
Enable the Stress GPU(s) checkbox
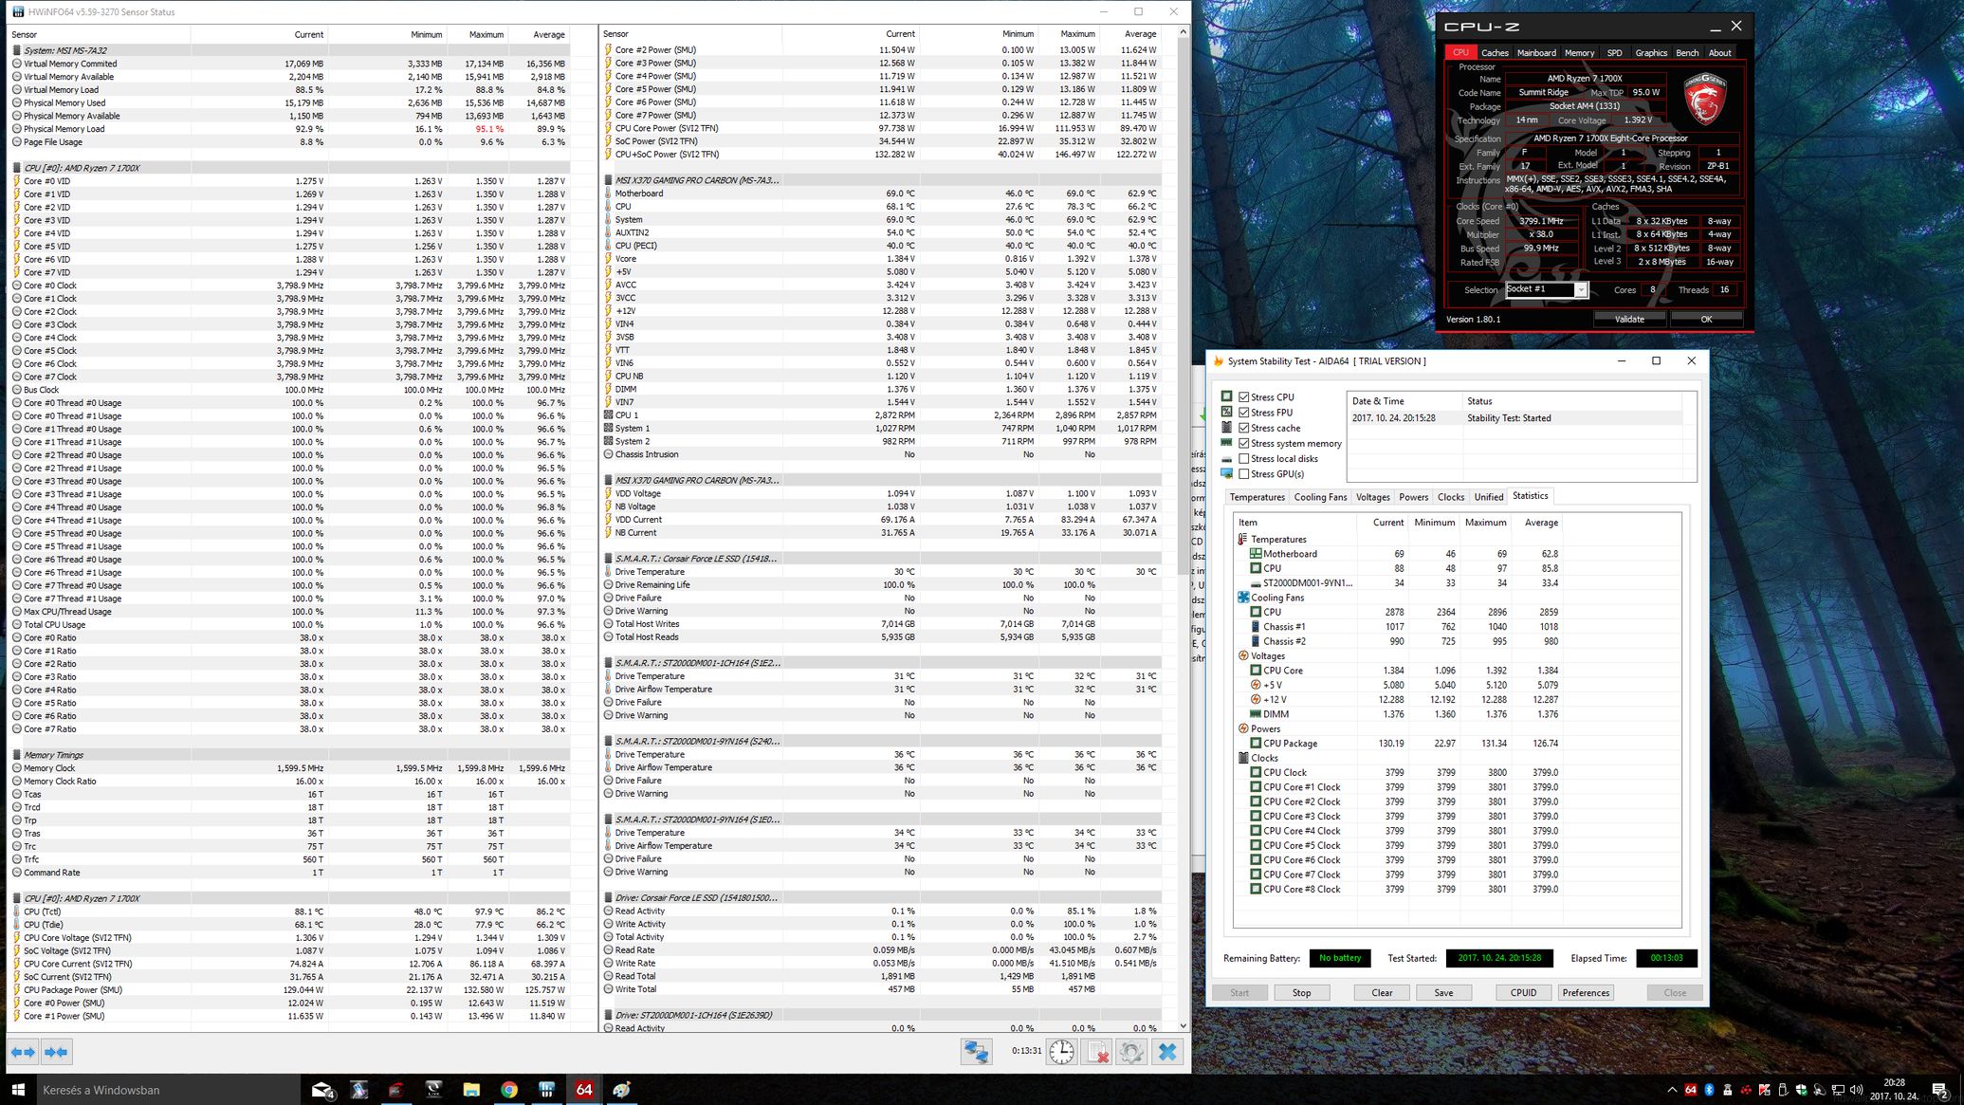point(1243,474)
